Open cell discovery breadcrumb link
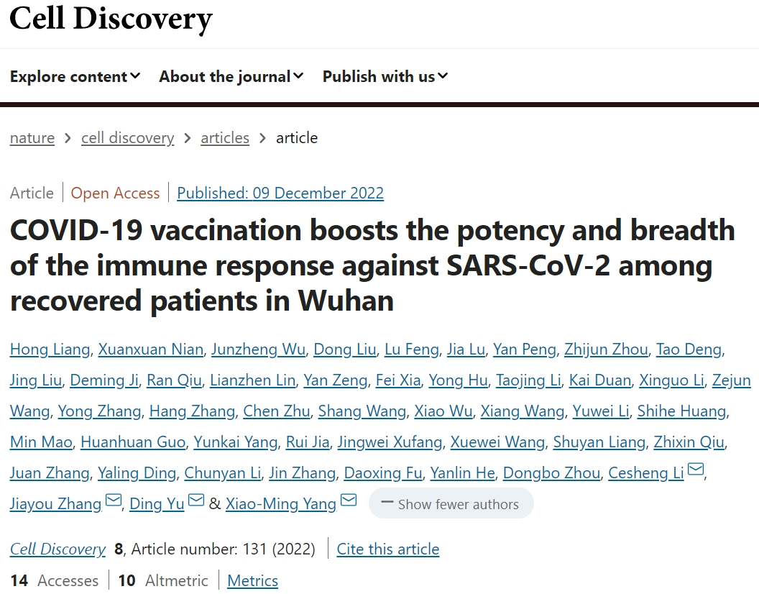This screenshot has height=594, width=759. (127, 138)
